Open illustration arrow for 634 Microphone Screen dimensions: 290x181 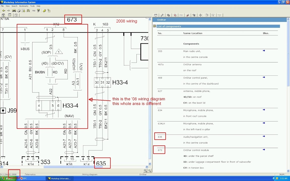click(264, 110)
